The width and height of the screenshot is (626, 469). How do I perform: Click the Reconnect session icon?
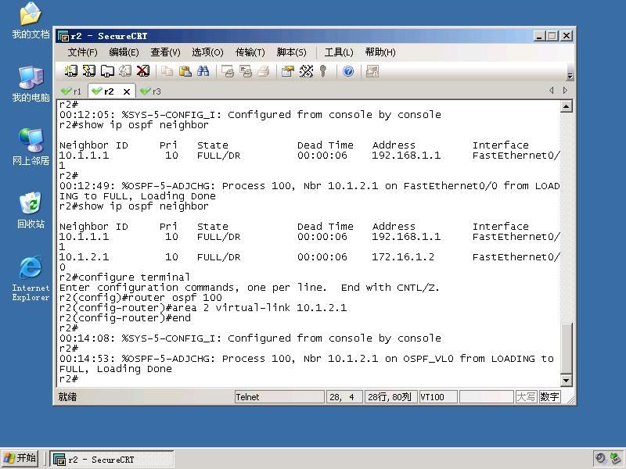pos(125,71)
